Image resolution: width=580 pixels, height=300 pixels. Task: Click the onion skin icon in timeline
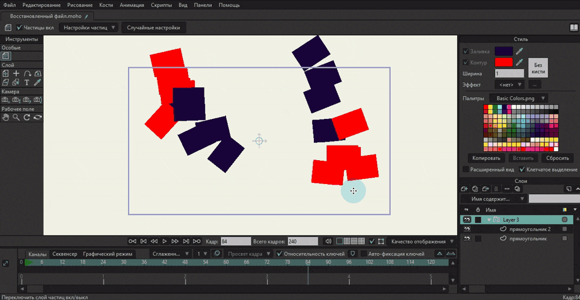pos(217,254)
